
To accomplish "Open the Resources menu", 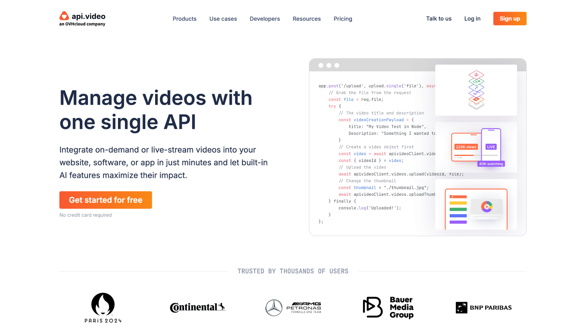I will pos(307,19).
